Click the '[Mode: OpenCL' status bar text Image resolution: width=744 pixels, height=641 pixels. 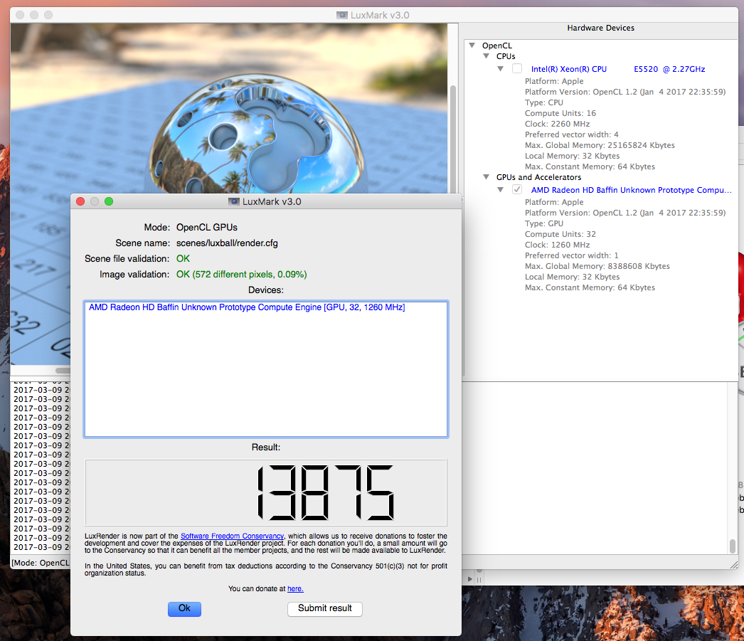(x=41, y=563)
